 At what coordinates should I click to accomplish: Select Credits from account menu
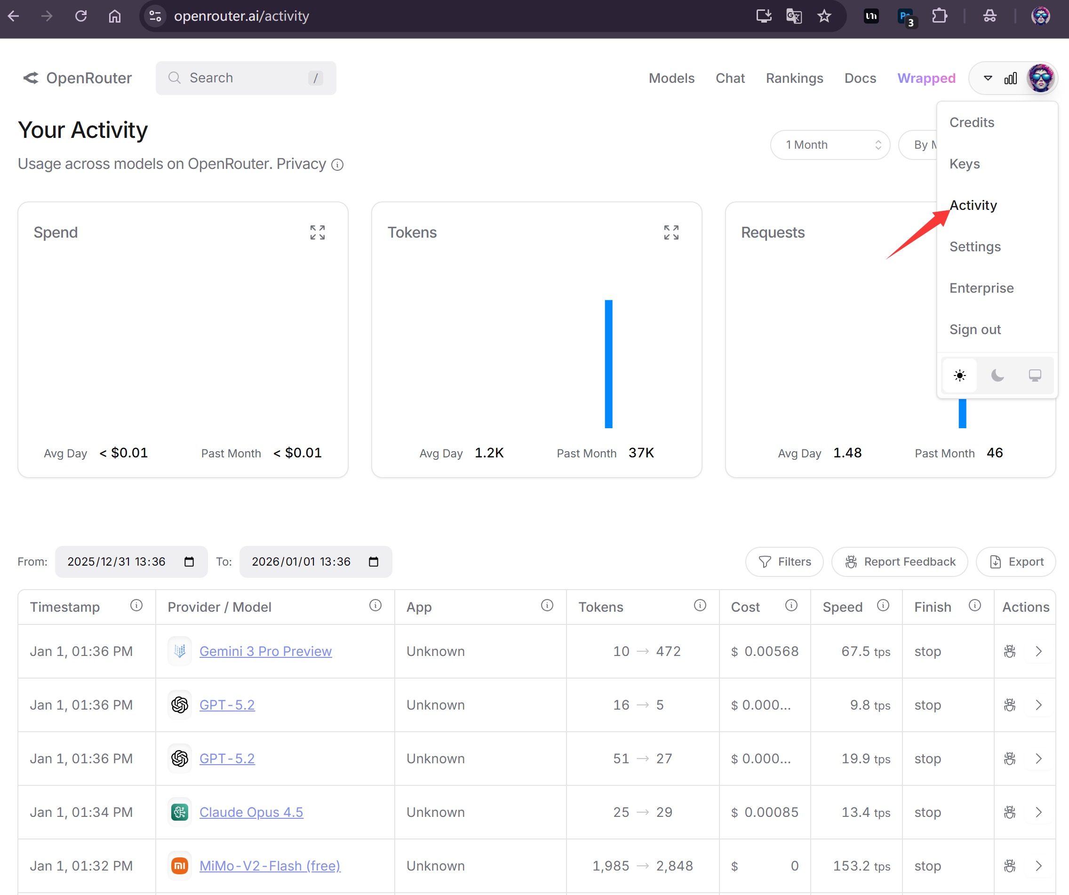click(971, 123)
